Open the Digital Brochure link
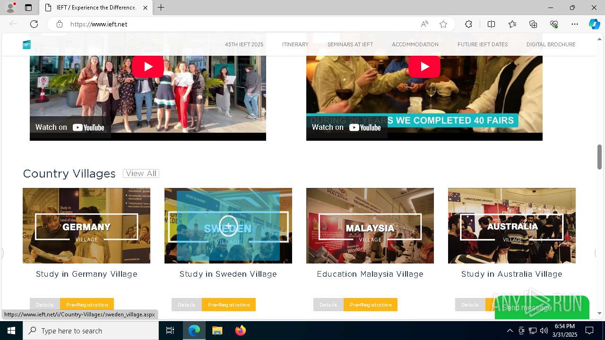The width and height of the screenshot is (605, 340). (x=551, y=44)
